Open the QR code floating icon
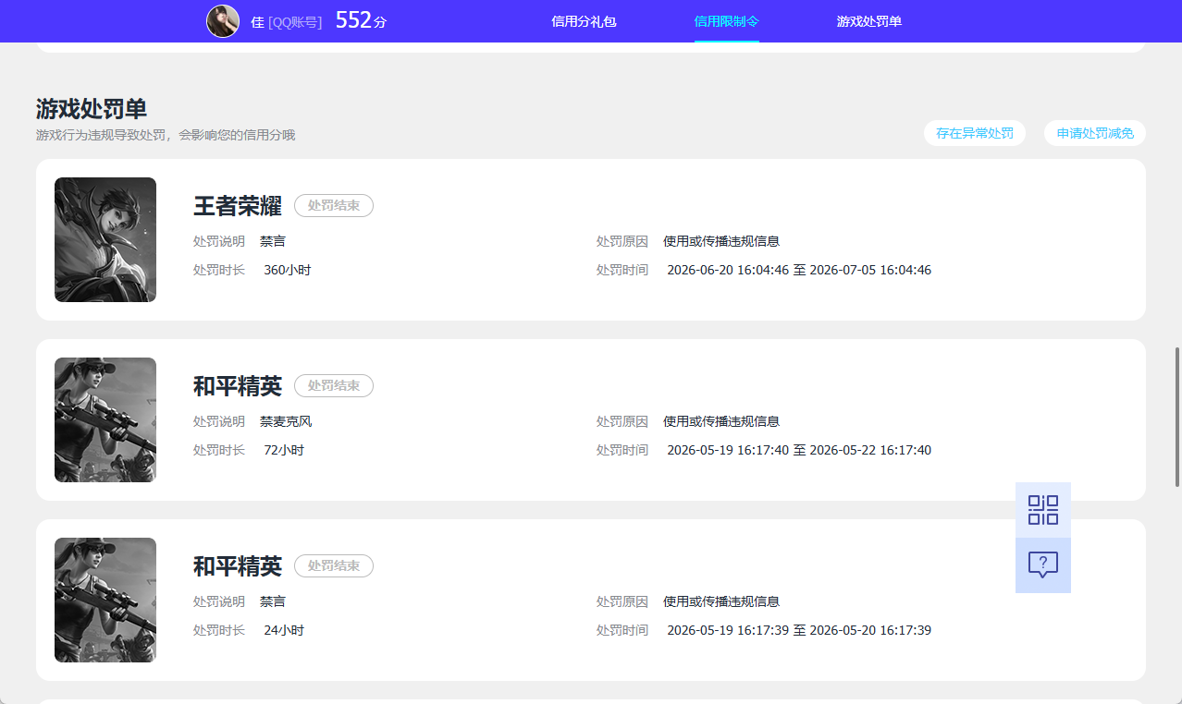 [1043, 510]
